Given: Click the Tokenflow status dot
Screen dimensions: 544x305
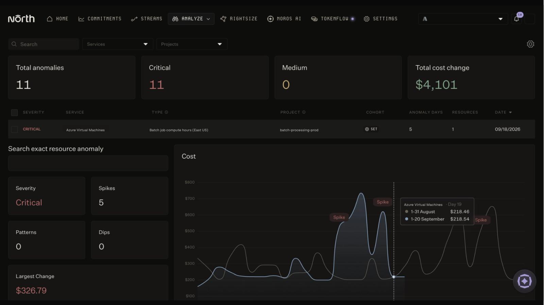Looking at the screenshot, I should 353,19.
